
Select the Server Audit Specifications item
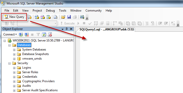pos(40,90)
